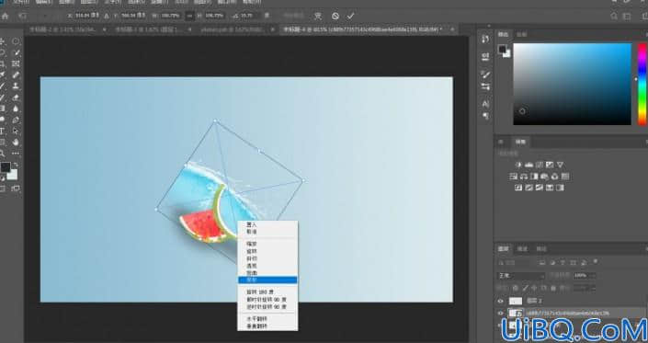Select the Magic Wand tool
This screenshot has height=343, width=648.
pos(17,52)
